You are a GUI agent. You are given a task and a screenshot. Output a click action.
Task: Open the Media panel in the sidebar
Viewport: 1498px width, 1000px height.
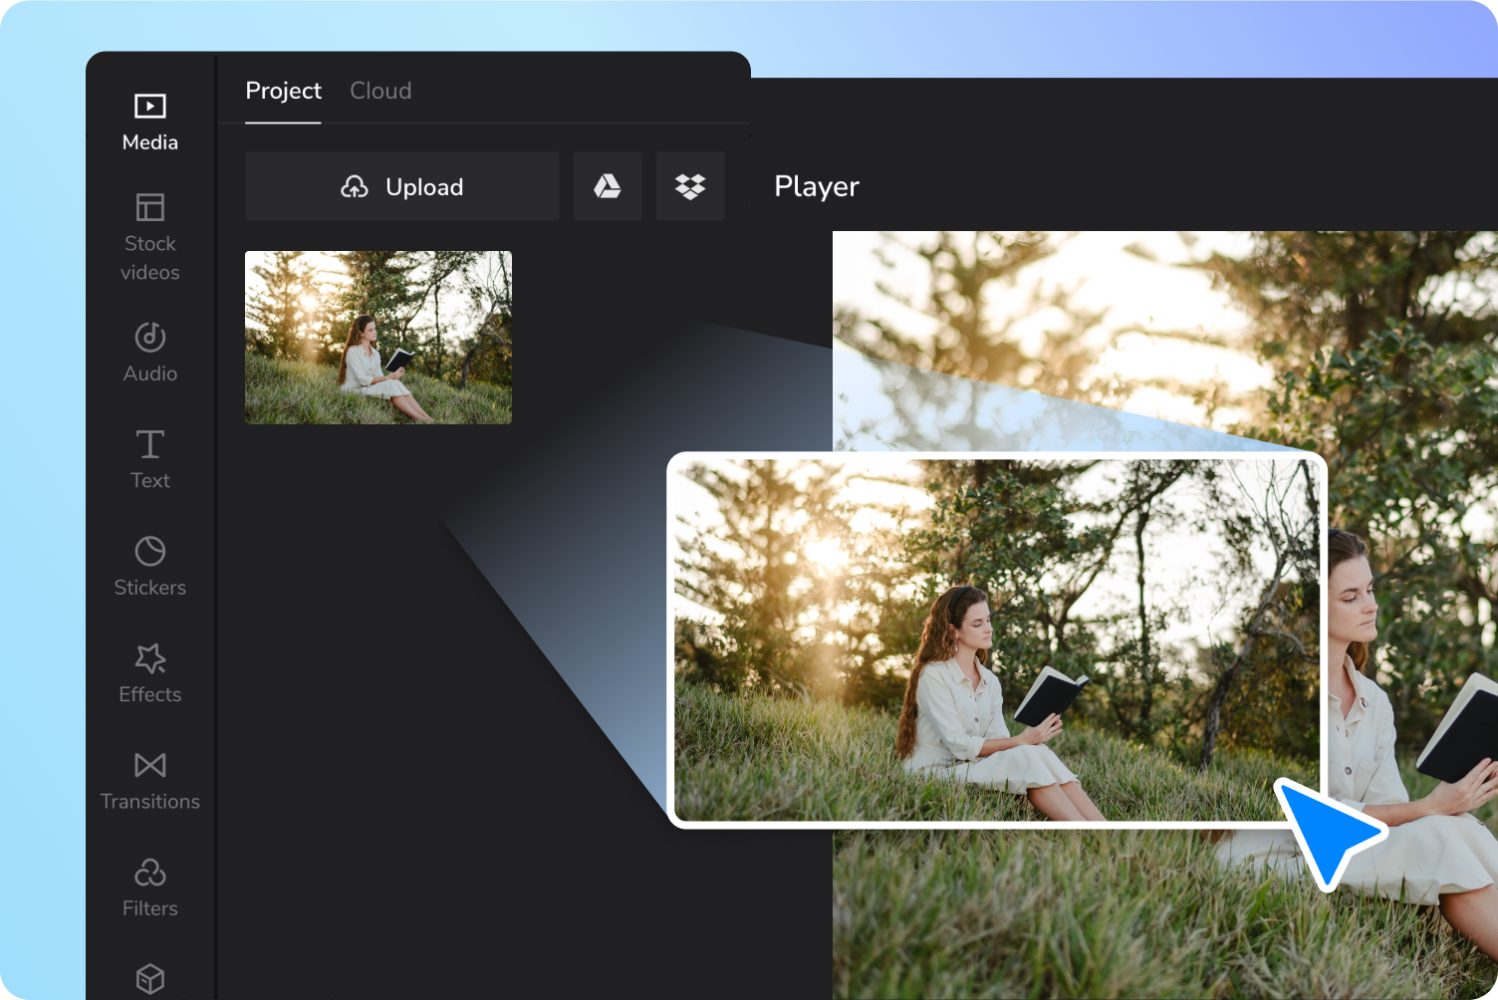tap(150, 122)
